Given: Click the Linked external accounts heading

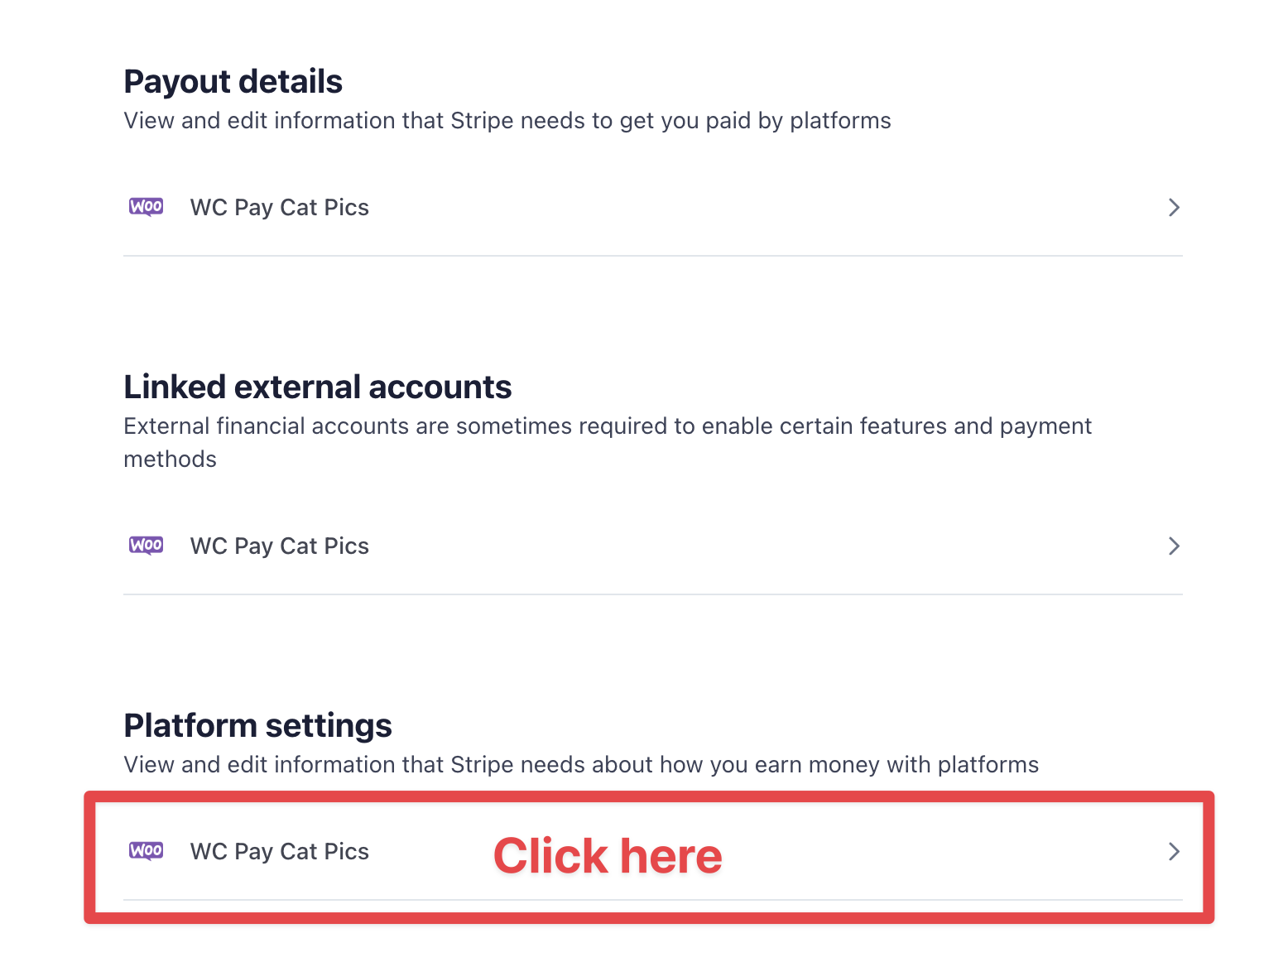Looking at the screenshot, I should point(318,387).
